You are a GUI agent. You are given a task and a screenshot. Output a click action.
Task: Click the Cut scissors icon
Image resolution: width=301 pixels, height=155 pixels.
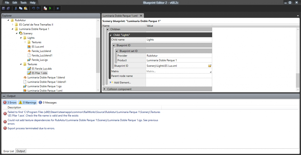[16, 8]
